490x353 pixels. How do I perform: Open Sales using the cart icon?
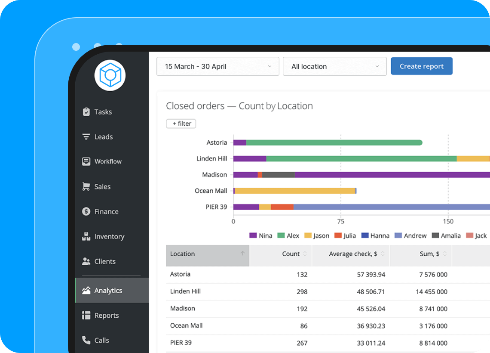(86, 186)
